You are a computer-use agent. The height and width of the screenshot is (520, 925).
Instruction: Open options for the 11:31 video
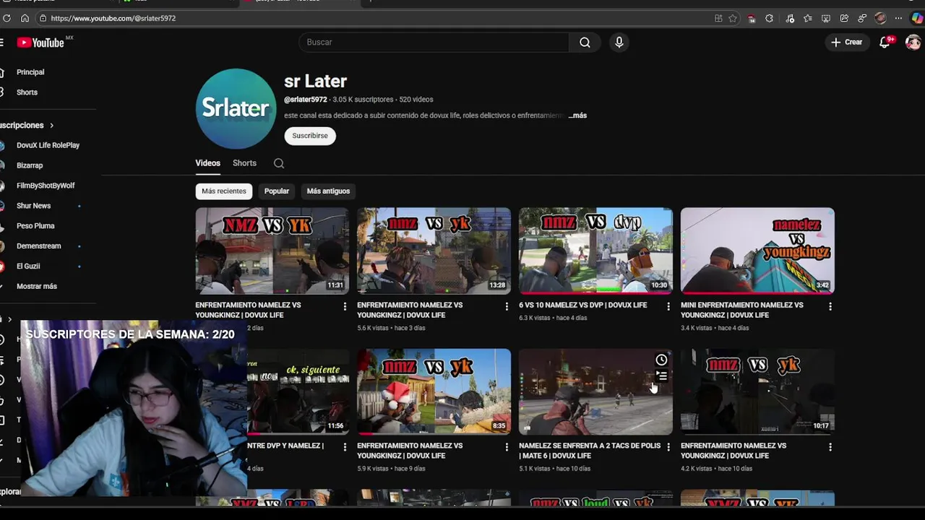345,307
